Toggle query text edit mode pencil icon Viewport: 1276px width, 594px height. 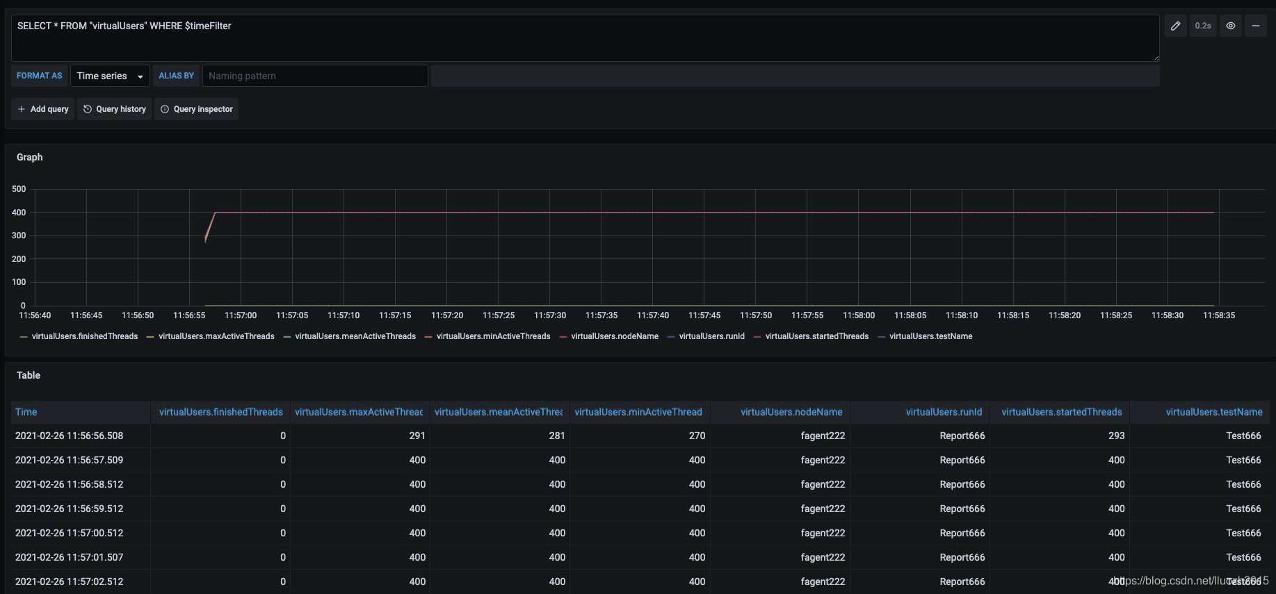pyautogui.click(x=1175, y=26)
